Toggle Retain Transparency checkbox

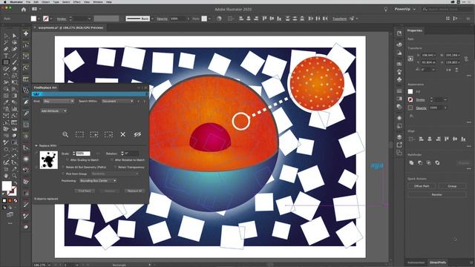coord(116,167)
